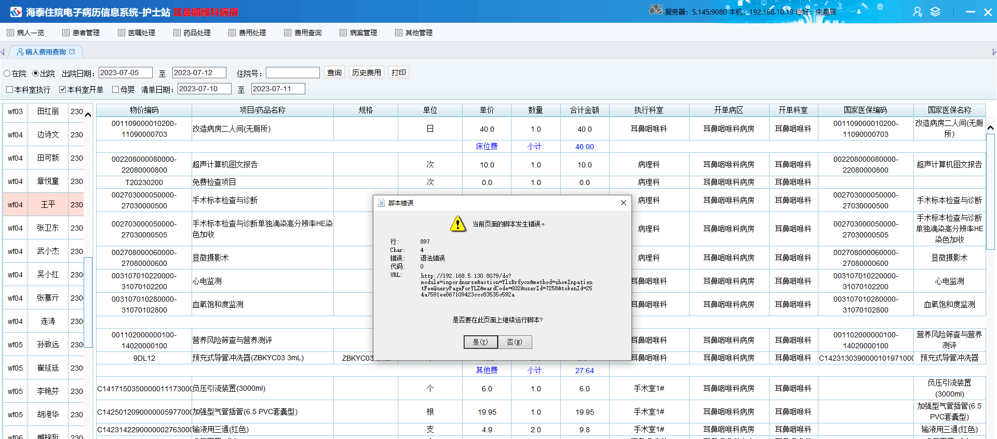Open 历史费用 via its button
Viewport: 997px width, 439px height.
click(367, 73)
